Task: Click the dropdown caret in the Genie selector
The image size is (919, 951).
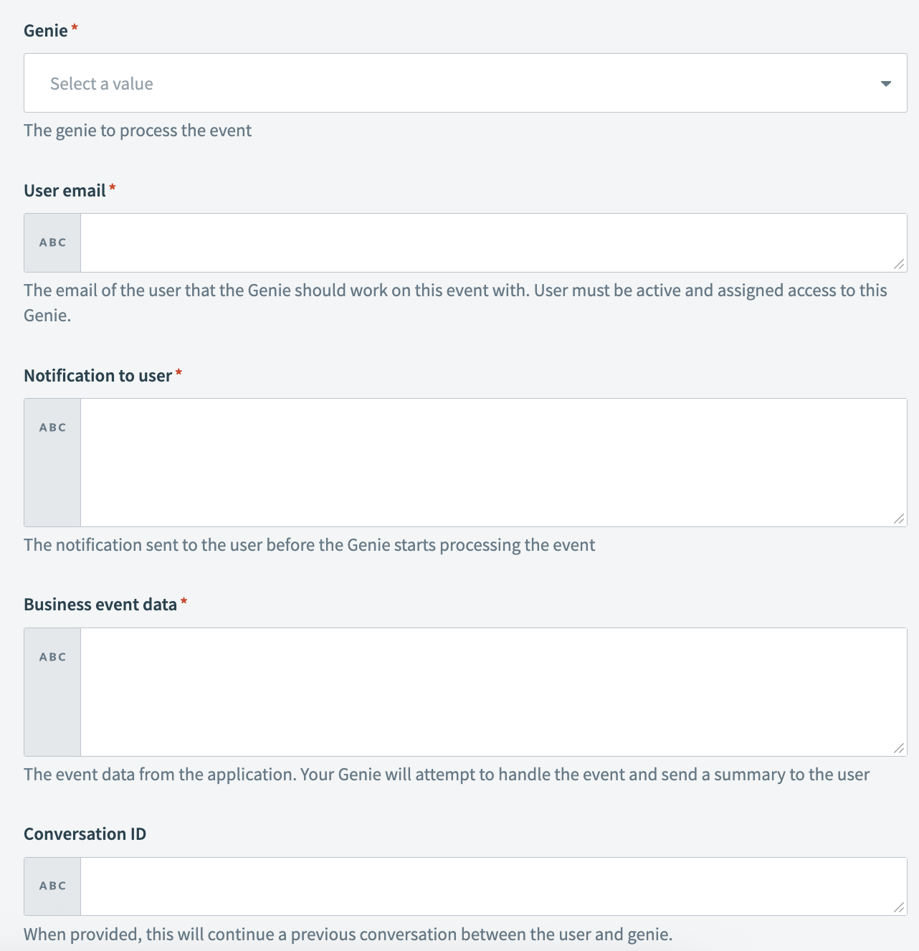Action: click(x=887, y=82)
